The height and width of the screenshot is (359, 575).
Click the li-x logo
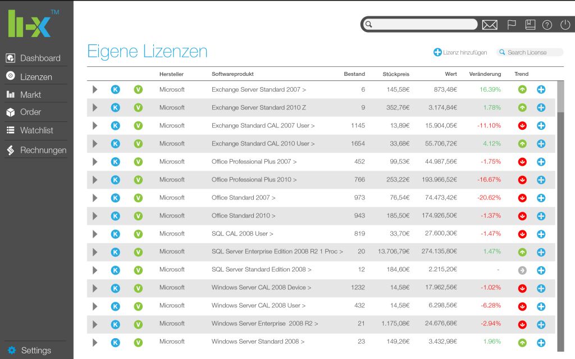coord(33,23)
